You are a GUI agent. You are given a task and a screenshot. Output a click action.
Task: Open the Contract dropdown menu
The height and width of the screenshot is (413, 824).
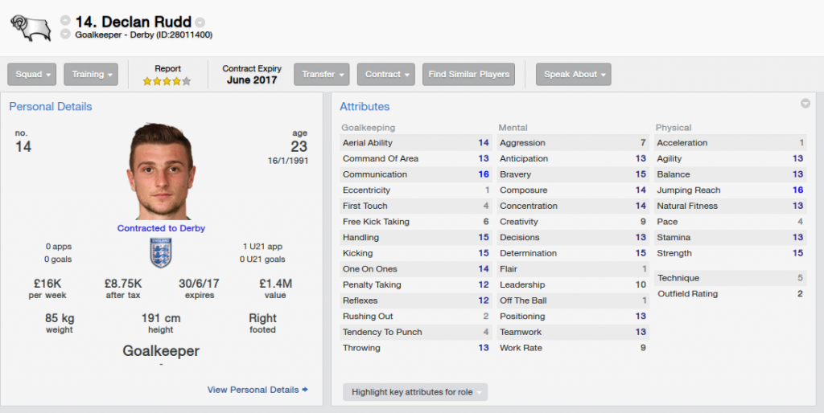(386, 75)
